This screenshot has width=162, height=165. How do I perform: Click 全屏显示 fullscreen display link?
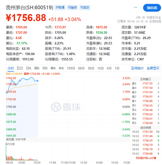[153, 68]
